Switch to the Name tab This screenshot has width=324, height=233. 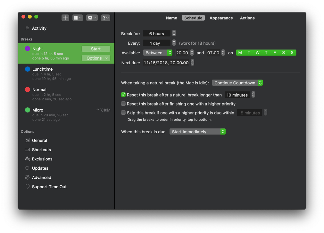coord(171,18)
